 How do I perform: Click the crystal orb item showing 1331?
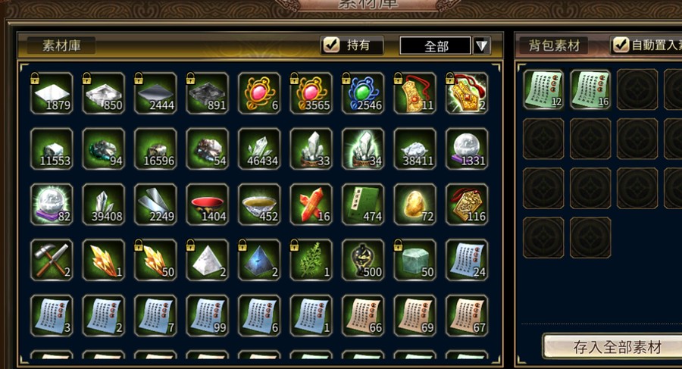coord(467,149)
